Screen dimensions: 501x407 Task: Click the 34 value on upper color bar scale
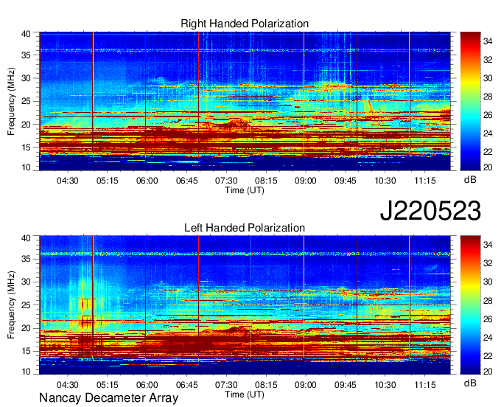tap(488, 41)
